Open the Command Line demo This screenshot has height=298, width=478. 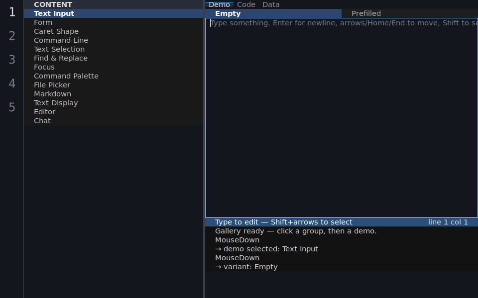point(114,40)
